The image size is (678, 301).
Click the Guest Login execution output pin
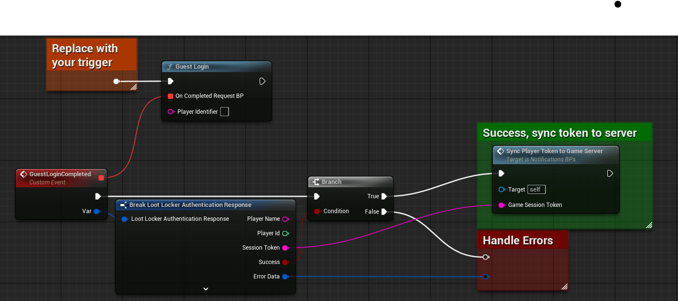pyautogui.click(x=262, y=81)
